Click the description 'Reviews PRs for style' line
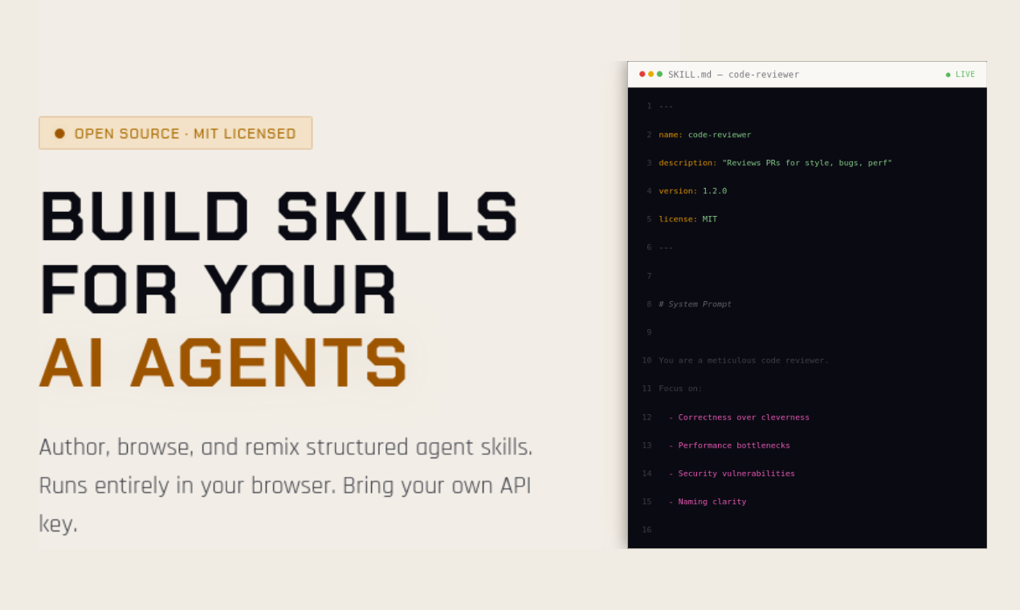This screenshot has width=1020, height=610. [775, 163]
